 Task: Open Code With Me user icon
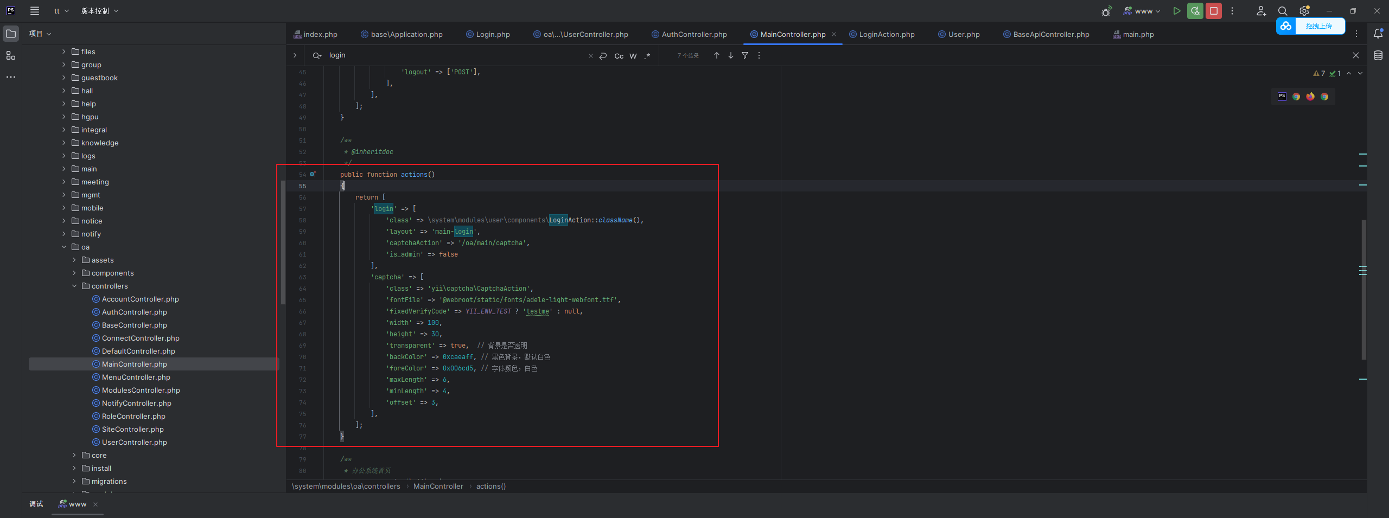click(1261, 11)
